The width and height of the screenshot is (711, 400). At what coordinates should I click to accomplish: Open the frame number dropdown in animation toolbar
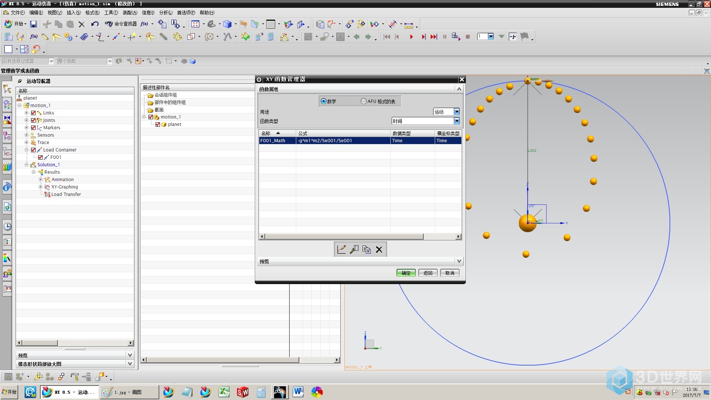click(x=491, y=36)
